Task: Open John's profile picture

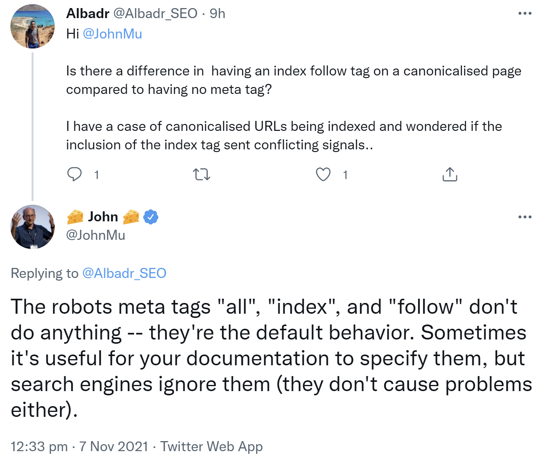Action: [32, 227]
